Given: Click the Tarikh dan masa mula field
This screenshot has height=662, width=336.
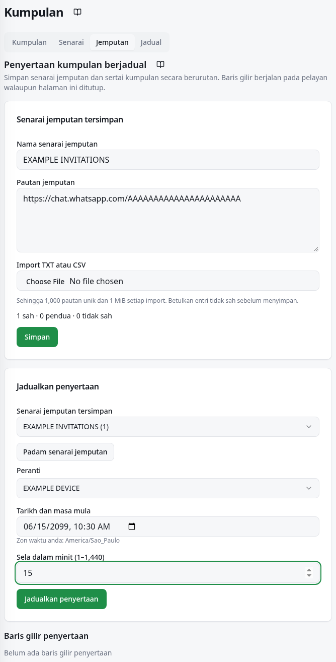Looking at the screenshot, I should (x=168, y=526).
